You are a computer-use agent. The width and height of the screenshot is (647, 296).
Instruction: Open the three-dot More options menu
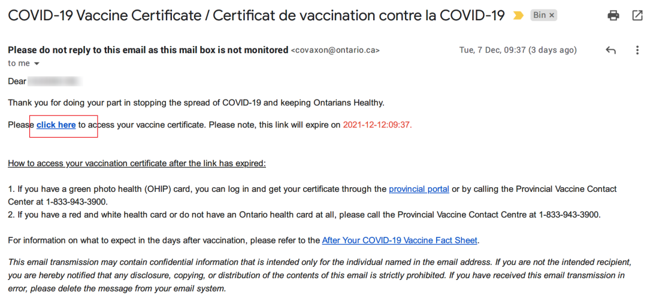(637, 50)
